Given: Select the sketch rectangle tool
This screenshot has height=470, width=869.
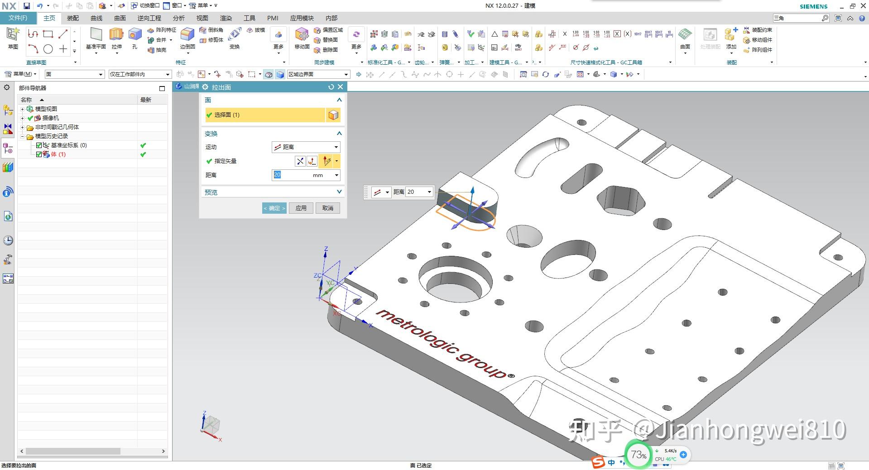Looking at the screenshot, I should pos(48,34).
